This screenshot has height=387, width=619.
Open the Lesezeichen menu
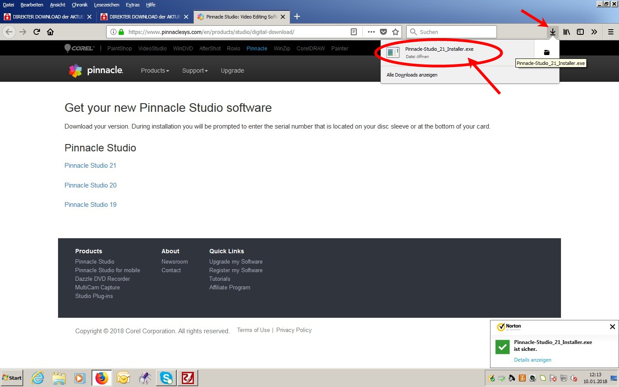tap(107, 5)
